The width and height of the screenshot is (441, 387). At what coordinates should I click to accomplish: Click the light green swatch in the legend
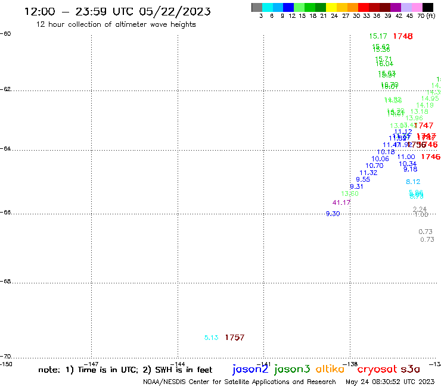[x=299, y=7]
